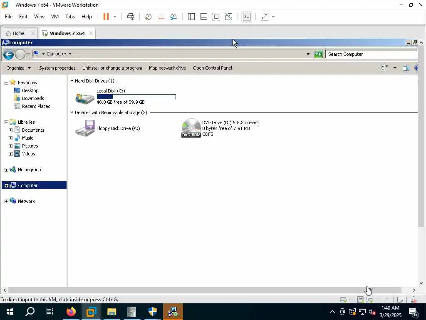The width and height of the screenshot is (426, 320).
Task: Collapse the Libraries tree
Action: (6, 122)
